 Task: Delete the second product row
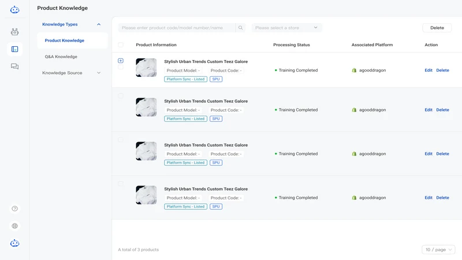pos(442,110)
